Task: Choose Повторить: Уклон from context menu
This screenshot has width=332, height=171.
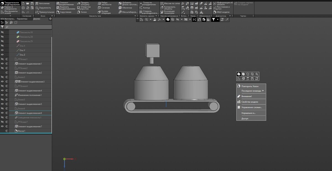Action: coord(251,86)
